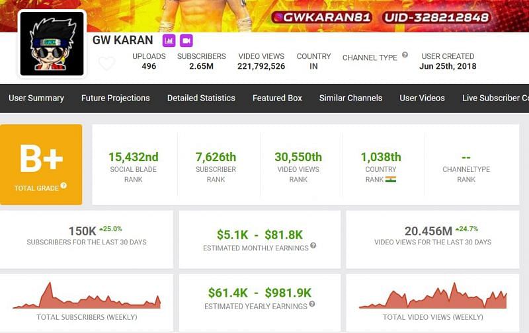Screen dimensions: 529x333
Task: Click the help icon next to Total Grade
Action: point(64,186)
